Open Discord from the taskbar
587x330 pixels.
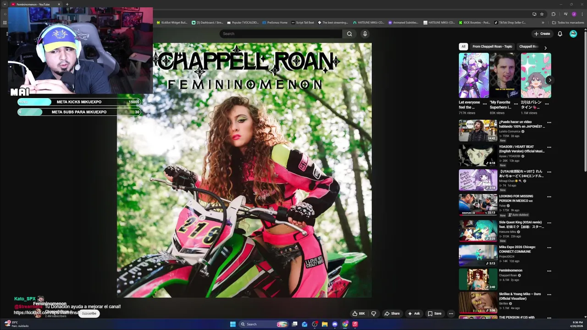[x=334, y=324]
